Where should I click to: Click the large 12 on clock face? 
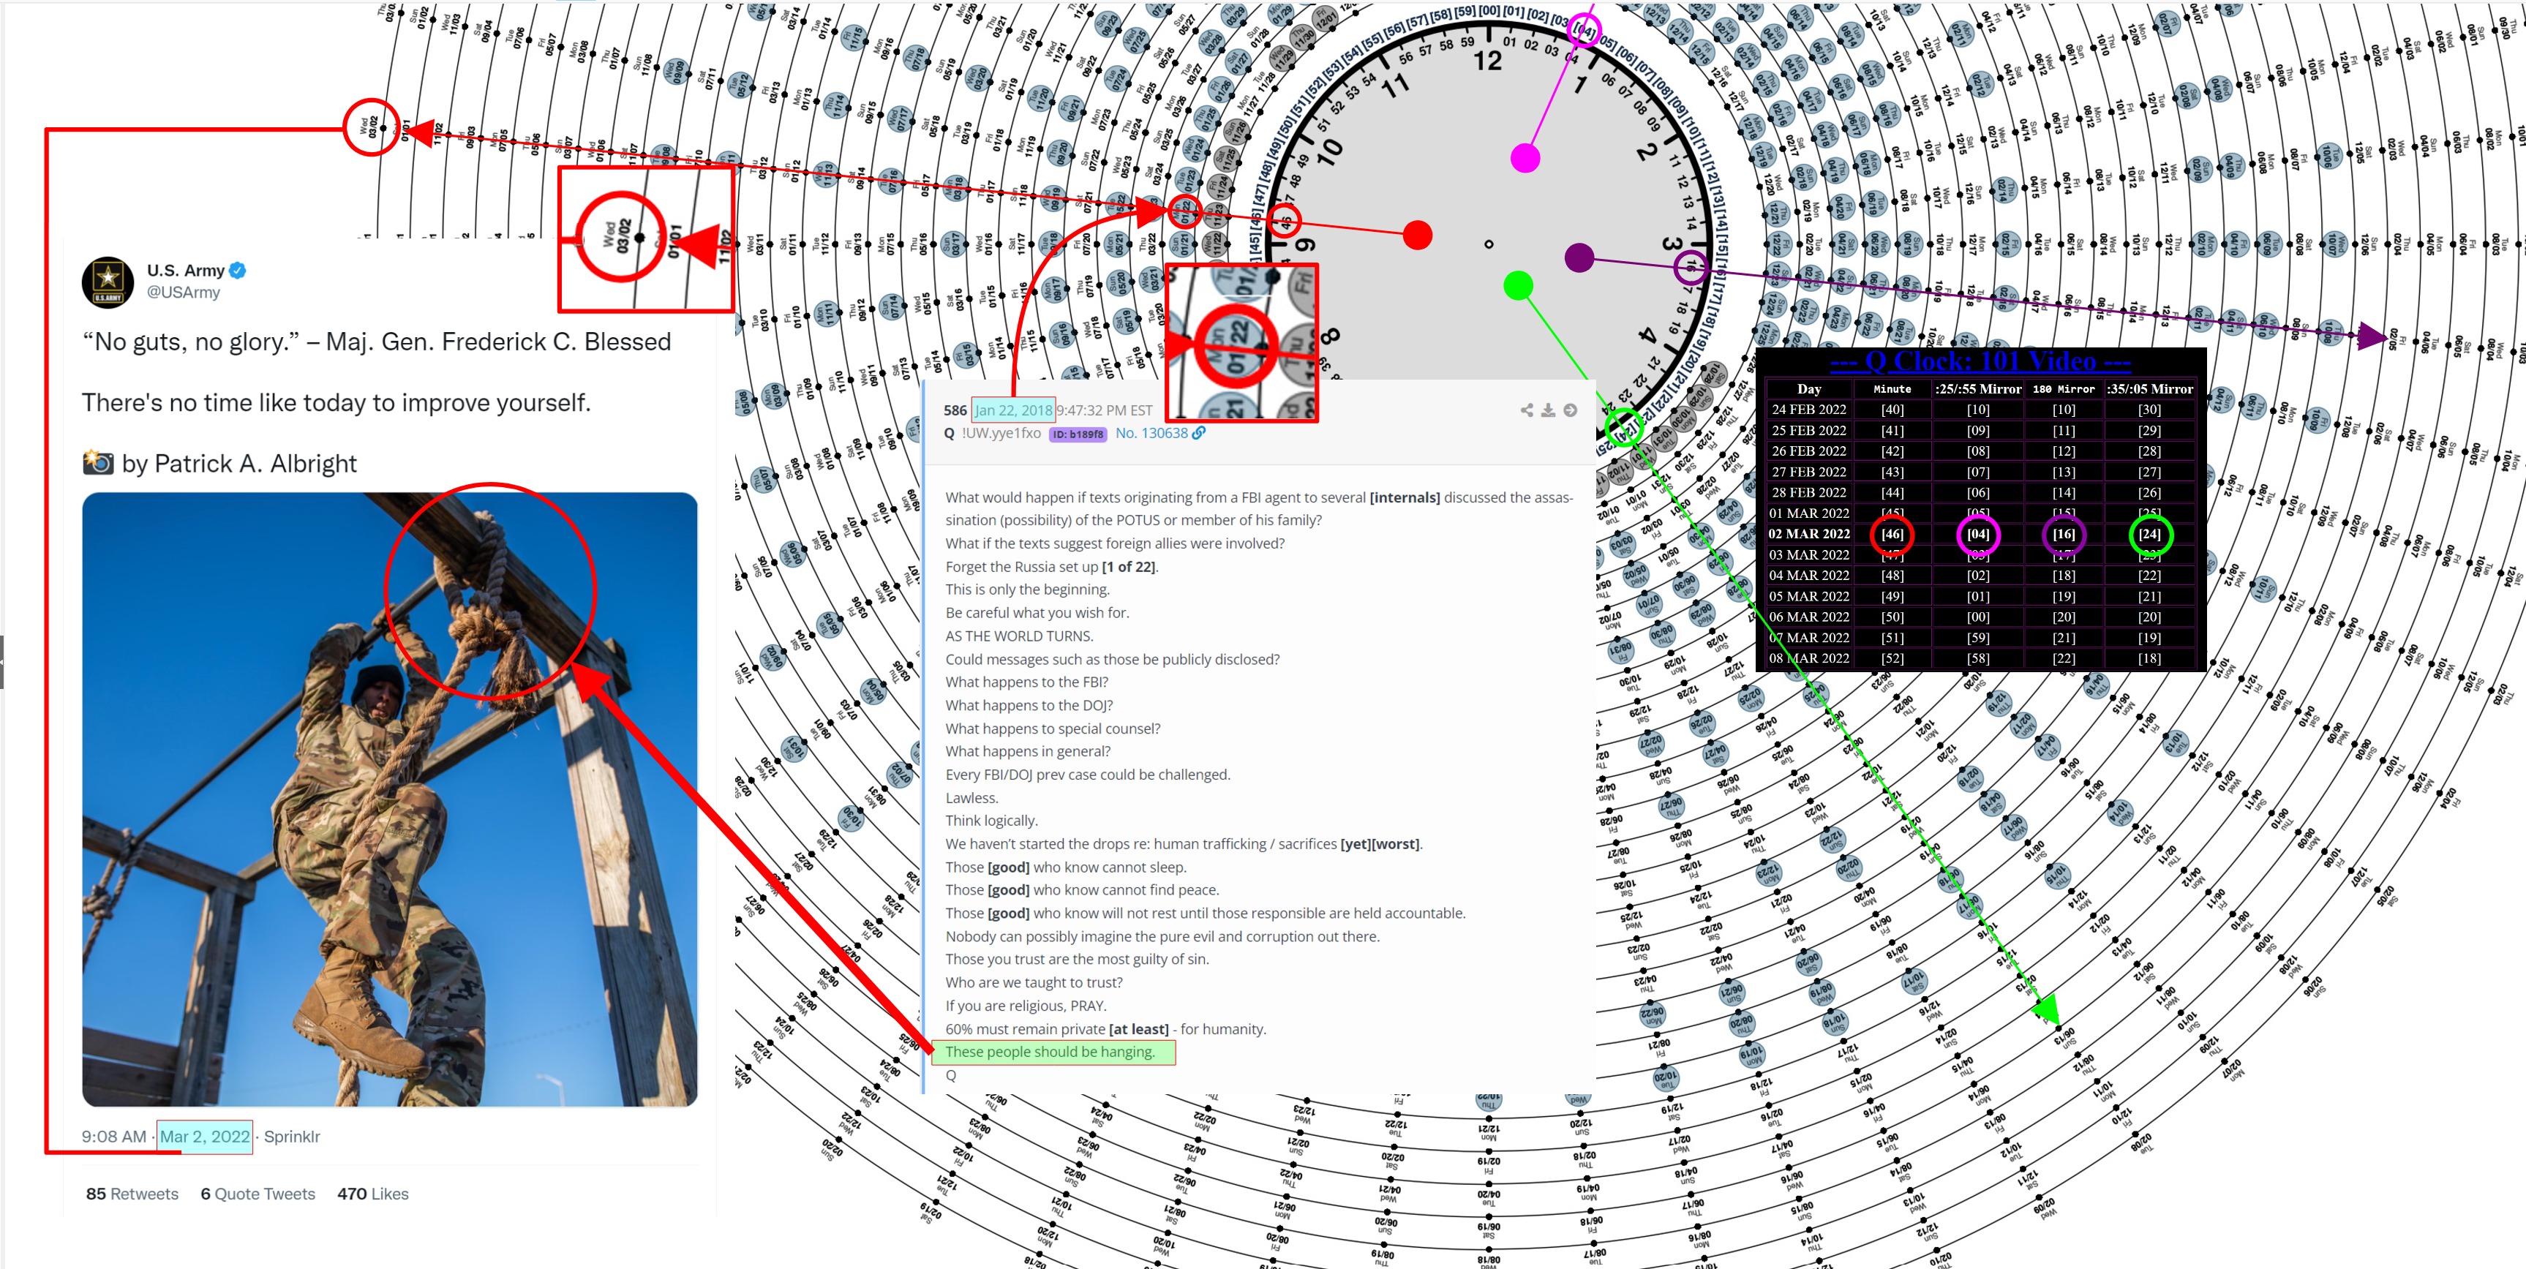click(x=1487, y=61)
